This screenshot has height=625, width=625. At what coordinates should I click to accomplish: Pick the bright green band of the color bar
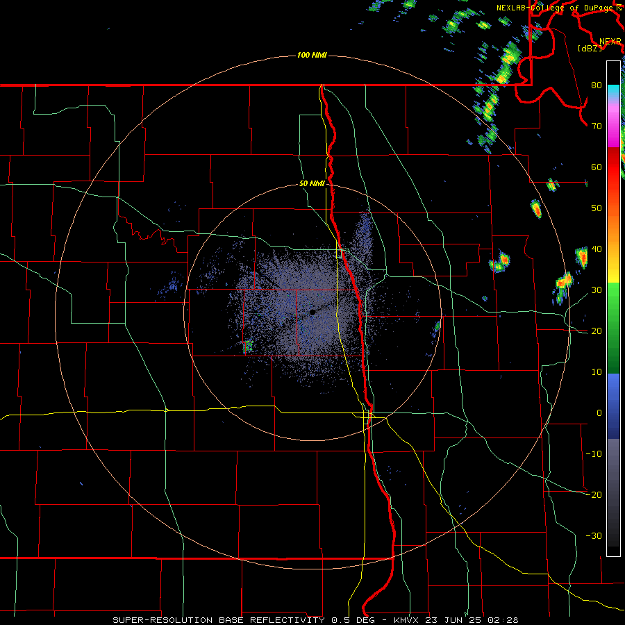pos(613,294)
